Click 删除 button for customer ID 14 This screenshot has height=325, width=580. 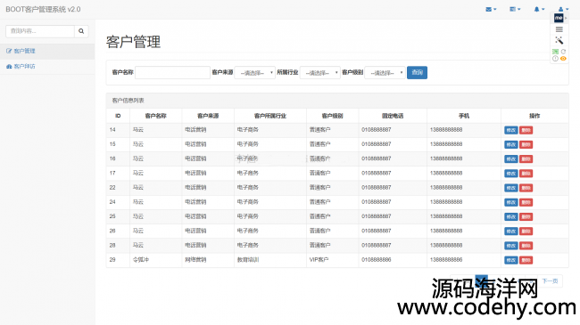coord(526,130)
